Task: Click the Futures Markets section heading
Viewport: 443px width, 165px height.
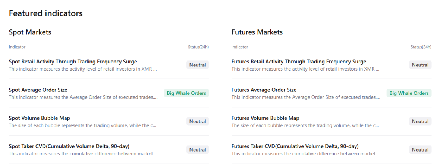Action: tap(257, 32)
